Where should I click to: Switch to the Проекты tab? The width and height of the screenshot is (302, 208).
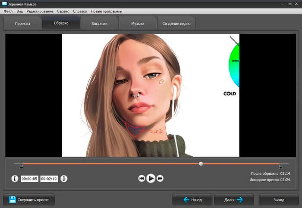(x=22, y=23)
